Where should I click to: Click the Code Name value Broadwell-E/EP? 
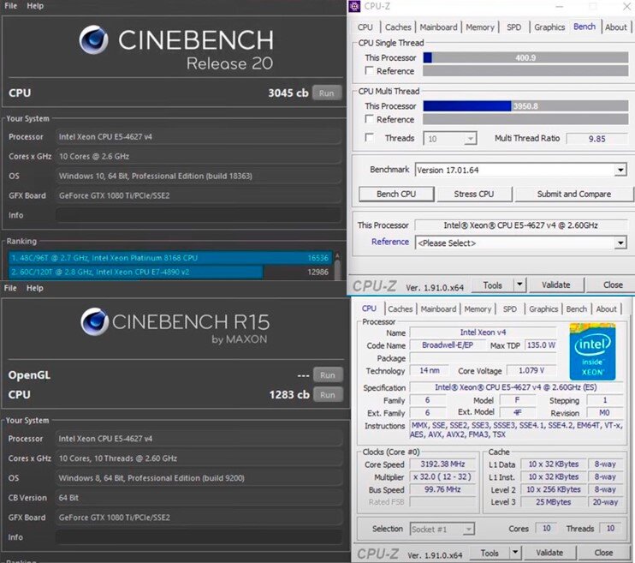447,345
